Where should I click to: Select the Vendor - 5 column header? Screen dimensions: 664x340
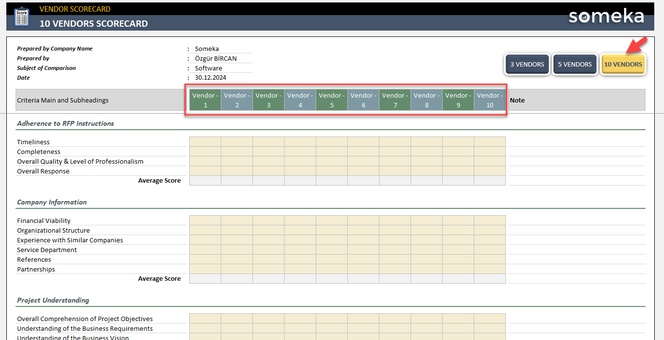click(331, 100)
